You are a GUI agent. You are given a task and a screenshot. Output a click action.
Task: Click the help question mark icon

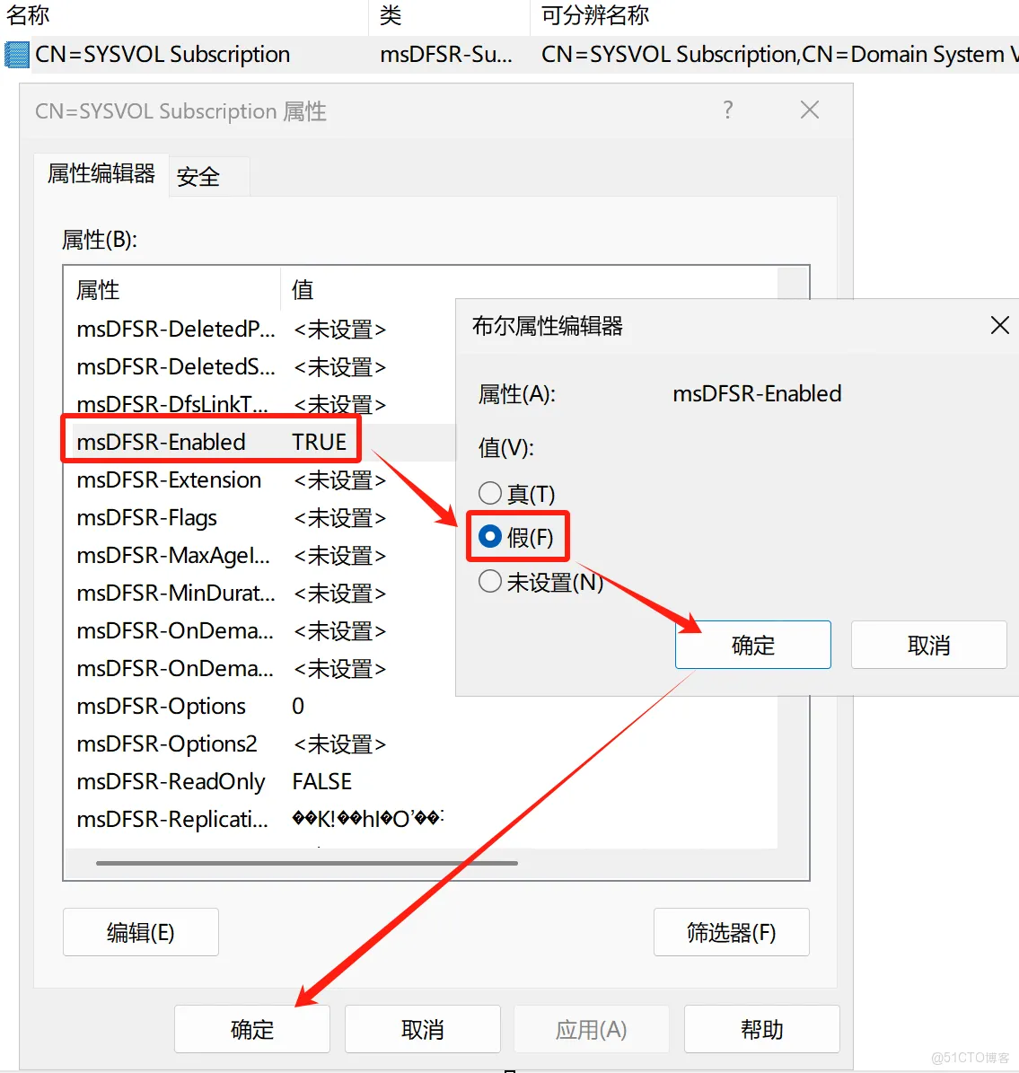tap(728, 110)
